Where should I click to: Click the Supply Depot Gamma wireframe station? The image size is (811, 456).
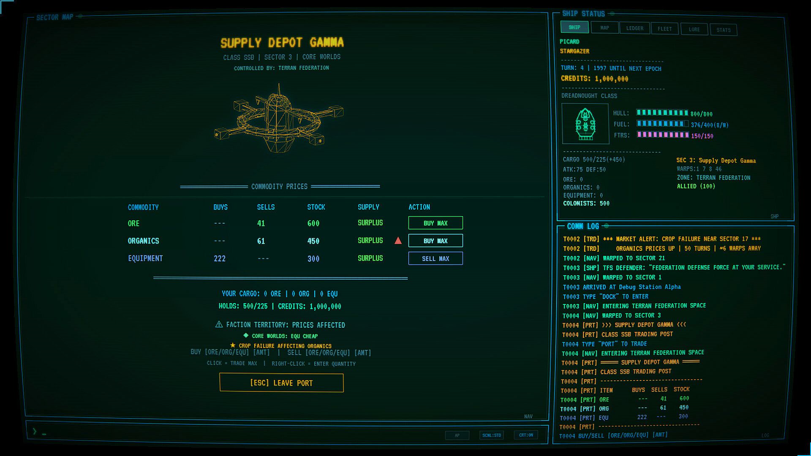[279, 118]
